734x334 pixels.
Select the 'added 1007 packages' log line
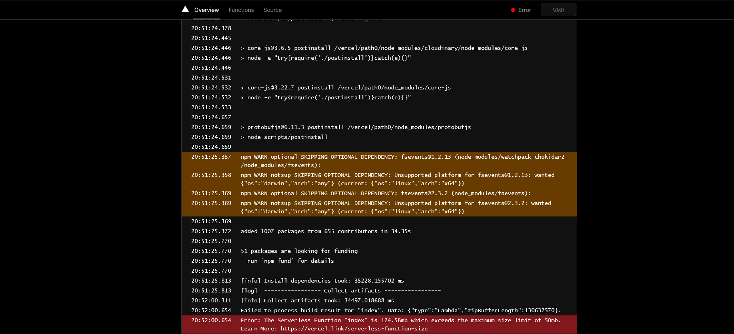[379, 231]
